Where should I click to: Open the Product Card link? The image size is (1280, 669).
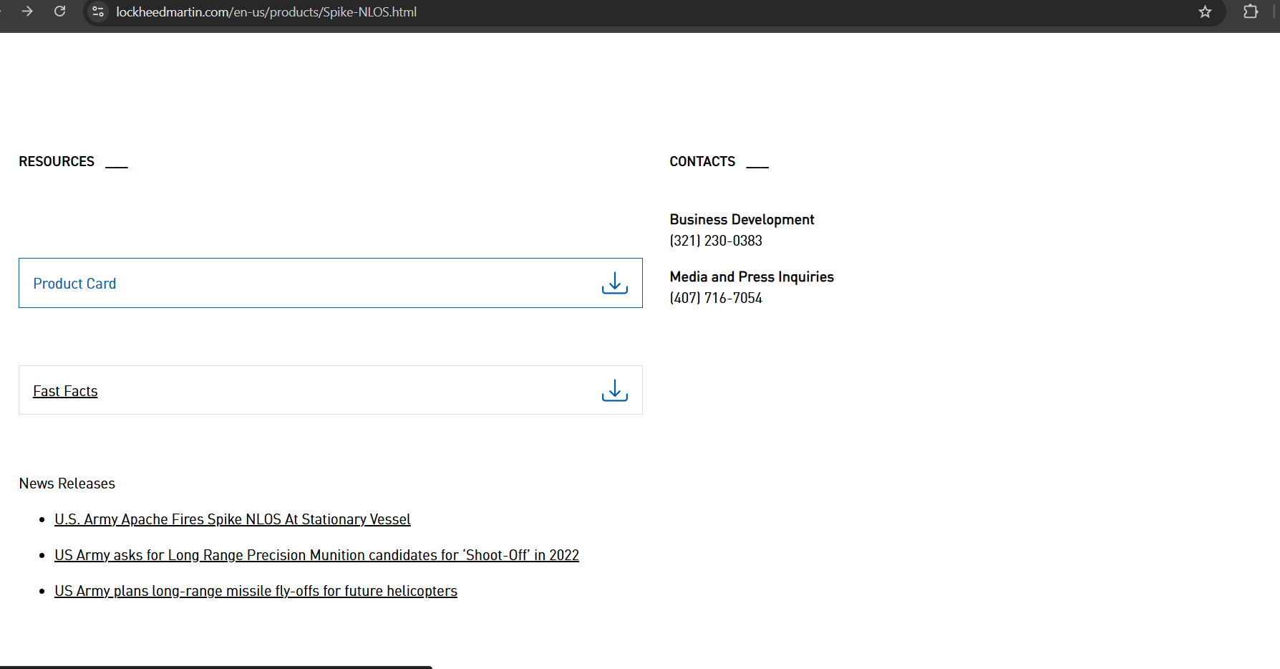pyautogui.click(x=74, y=284)
